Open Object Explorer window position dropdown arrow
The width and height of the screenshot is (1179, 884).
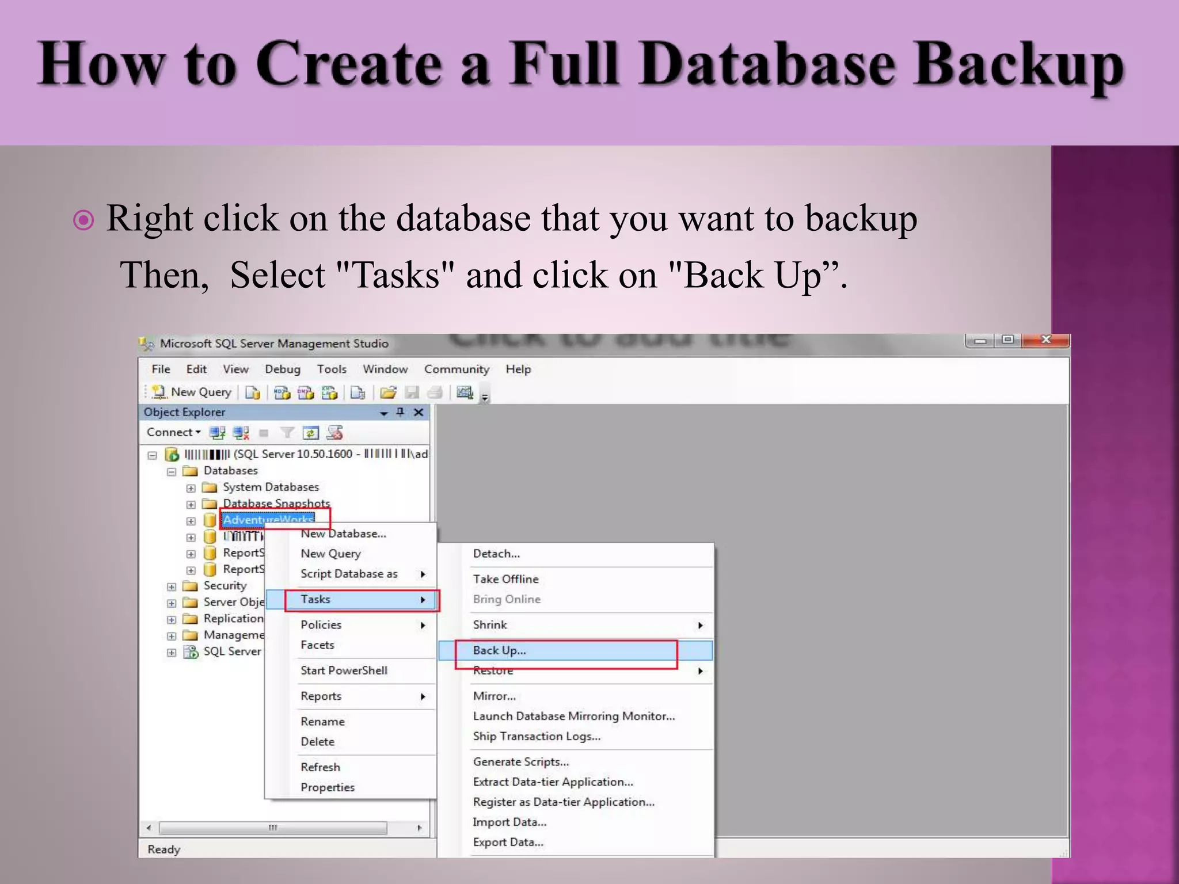[x=383, y=413]
